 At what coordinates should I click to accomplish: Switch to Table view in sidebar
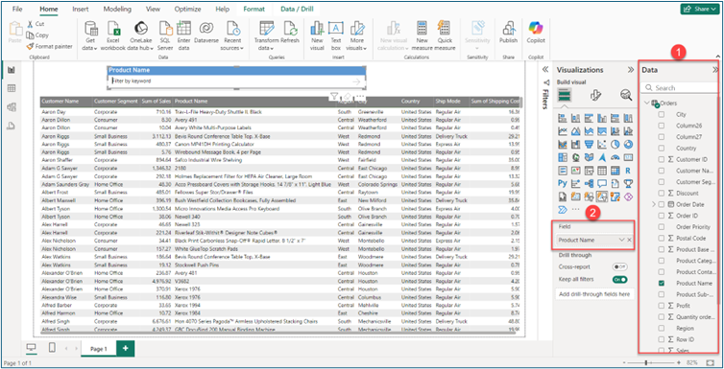[12, 88]
